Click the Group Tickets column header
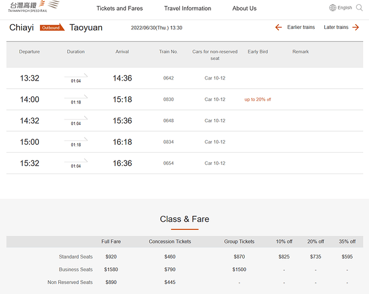 (x=239, y=242)
